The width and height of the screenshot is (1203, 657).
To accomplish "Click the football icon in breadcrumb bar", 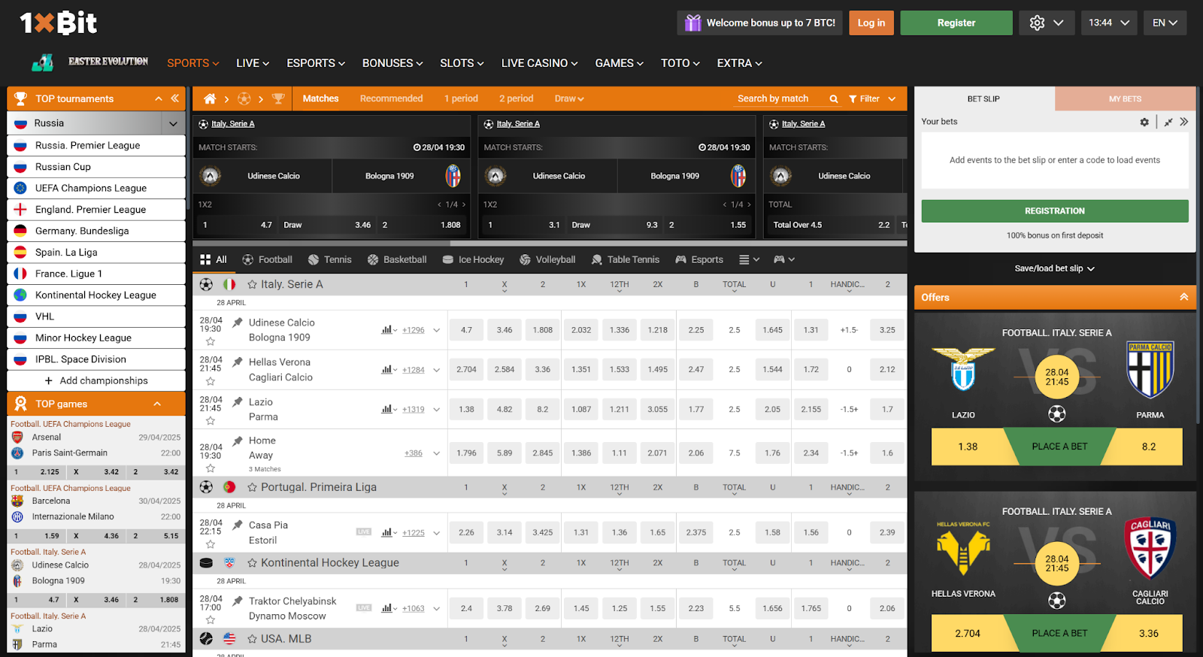I will click(244, 98).
